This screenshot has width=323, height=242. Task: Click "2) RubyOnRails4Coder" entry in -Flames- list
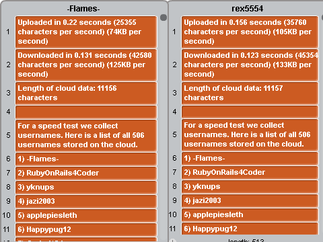pyautogui.click(x=86, y=173)
